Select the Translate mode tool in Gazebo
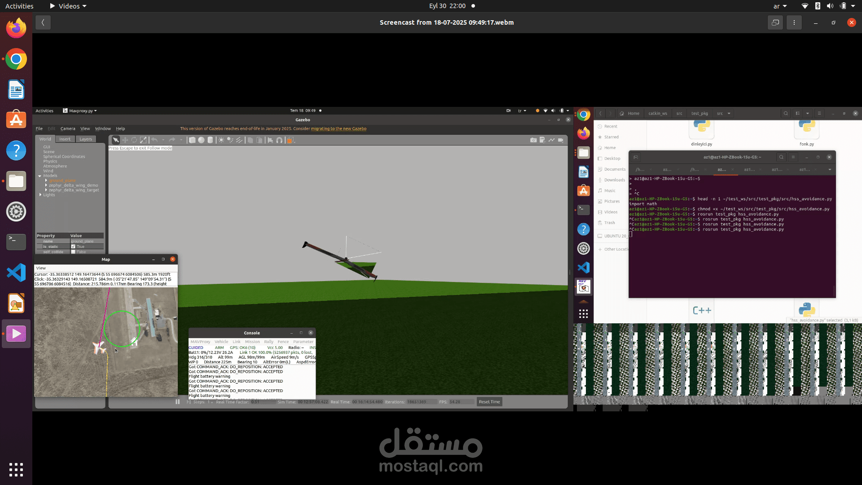This screenshot has height=485, width=862. (125, 140)
